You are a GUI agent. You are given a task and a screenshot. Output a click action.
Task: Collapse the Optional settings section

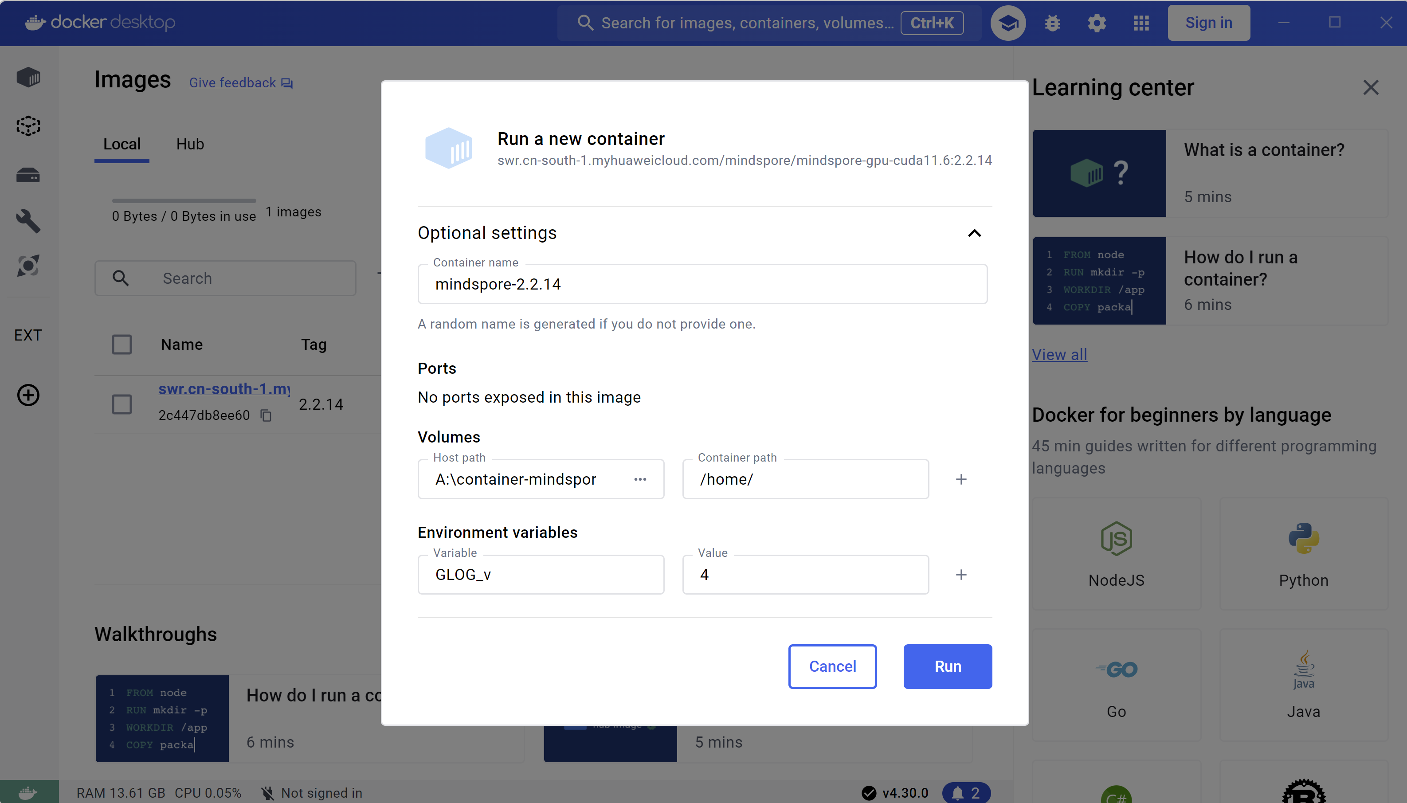[x=974, y=233]
